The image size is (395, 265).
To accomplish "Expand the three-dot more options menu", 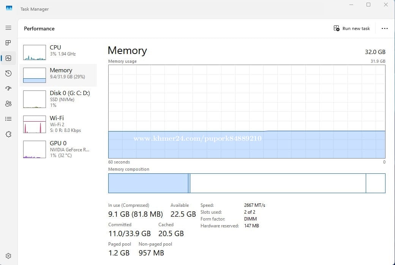I will pyautogui.click(x=384, y=29).
